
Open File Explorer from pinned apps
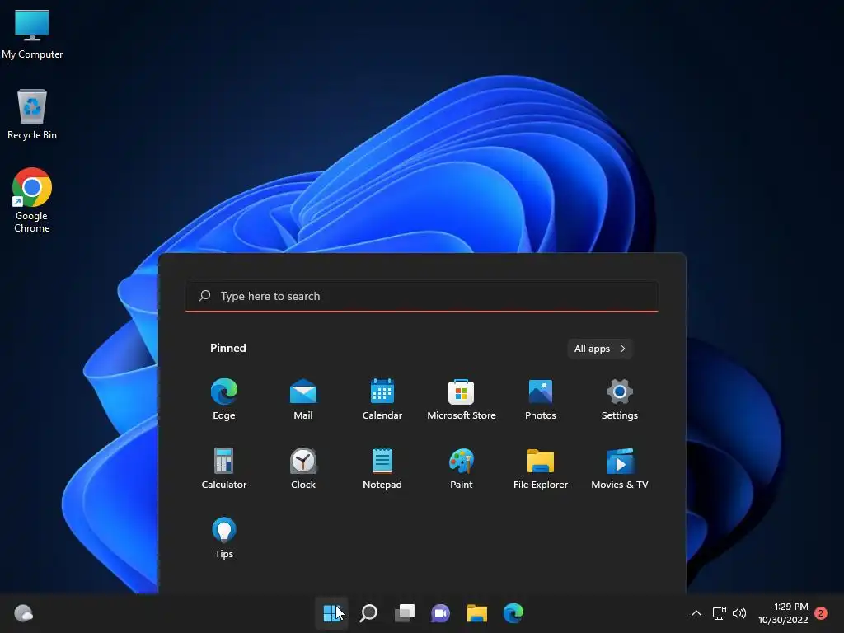click(x=541, y=468)
